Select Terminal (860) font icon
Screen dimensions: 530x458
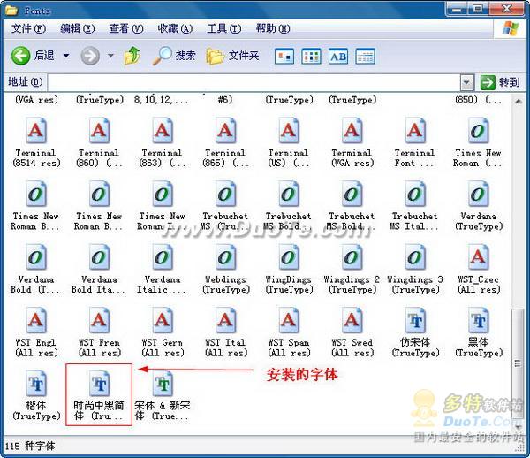(99, 142)
